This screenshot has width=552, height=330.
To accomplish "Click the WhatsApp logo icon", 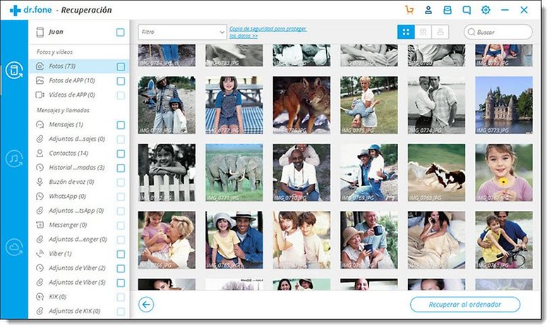I will [x=40, y=196].
